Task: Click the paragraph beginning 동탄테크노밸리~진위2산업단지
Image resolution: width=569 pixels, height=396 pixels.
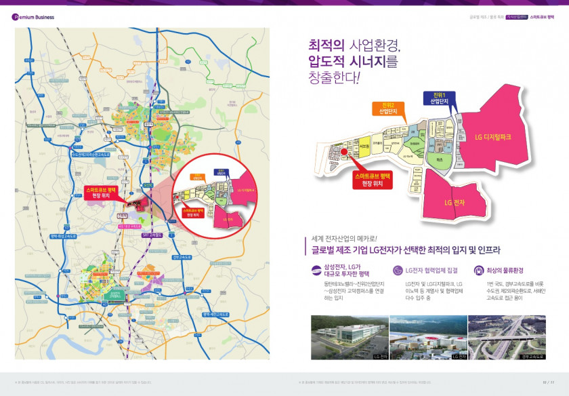Action: click(354, 291)
